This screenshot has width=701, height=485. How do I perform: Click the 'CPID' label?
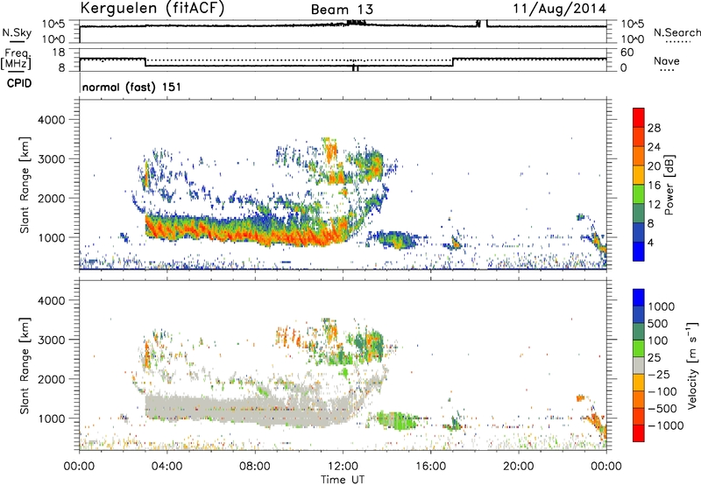pos(19,83)
